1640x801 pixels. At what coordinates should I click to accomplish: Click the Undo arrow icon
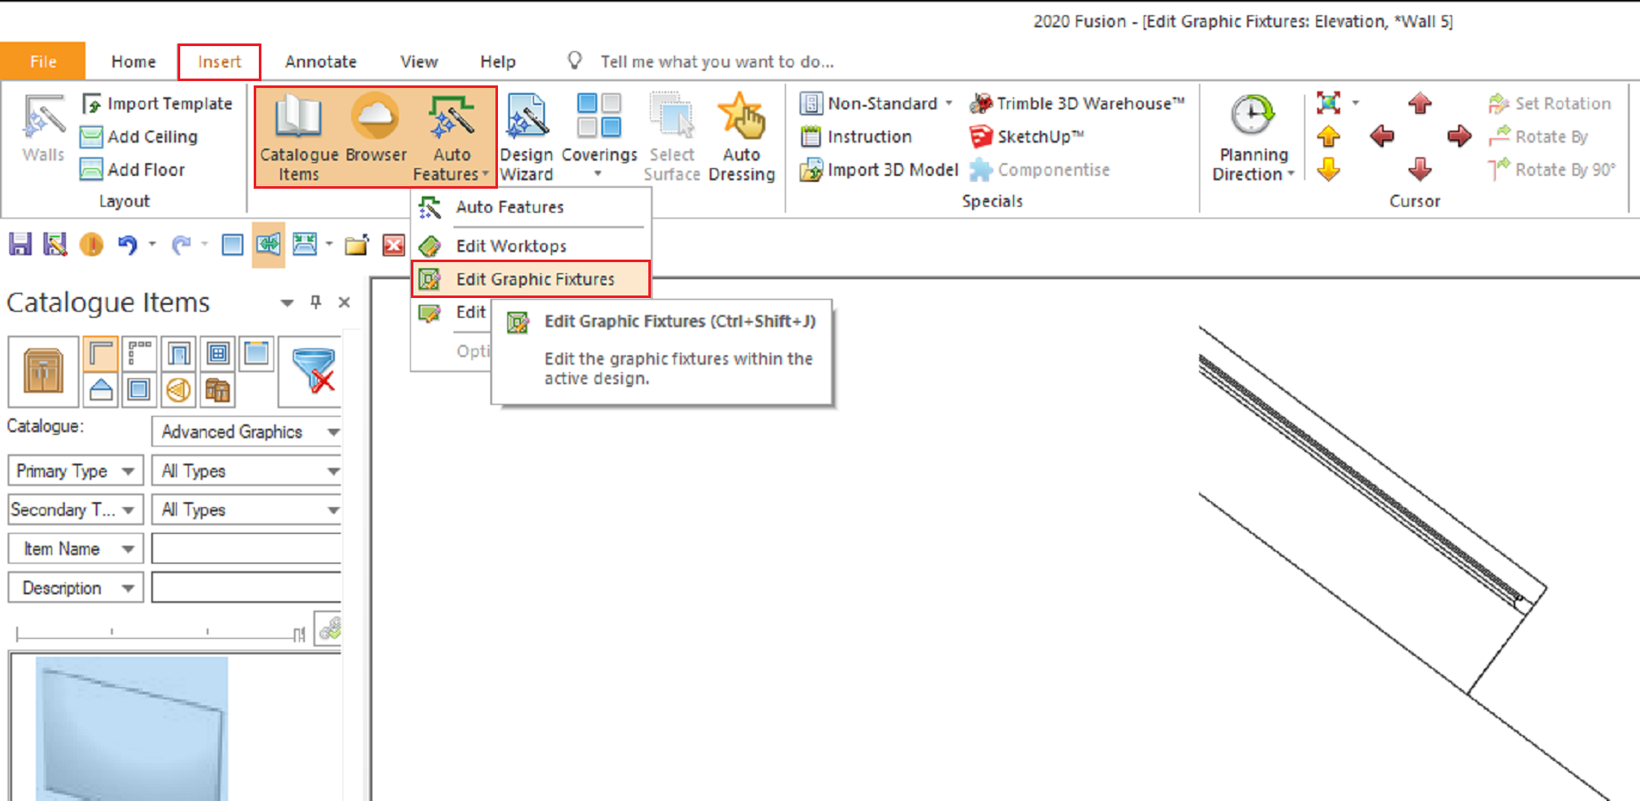coord(127,245)
